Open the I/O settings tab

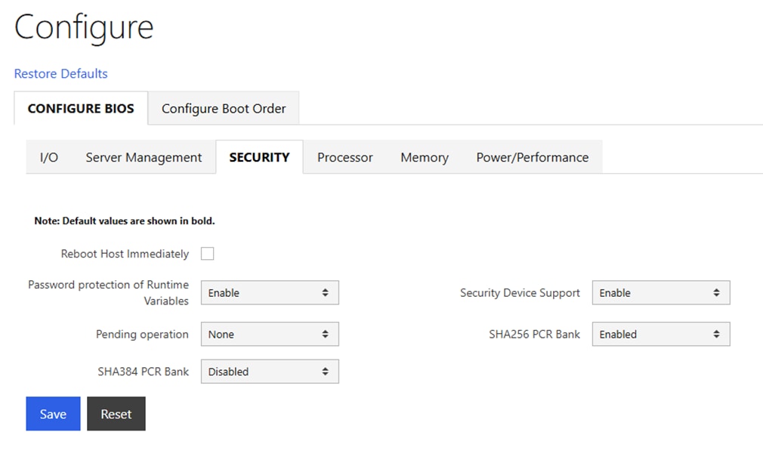coord(48,157)
